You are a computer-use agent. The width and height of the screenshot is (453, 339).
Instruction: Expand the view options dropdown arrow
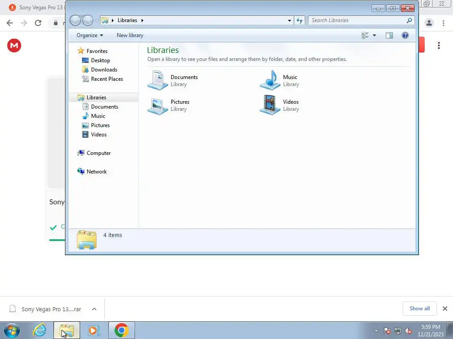coord(374,35)
